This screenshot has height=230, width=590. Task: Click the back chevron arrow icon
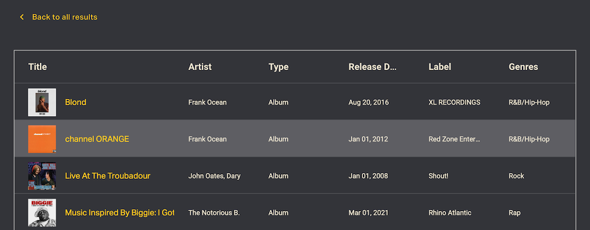[22, 17]
